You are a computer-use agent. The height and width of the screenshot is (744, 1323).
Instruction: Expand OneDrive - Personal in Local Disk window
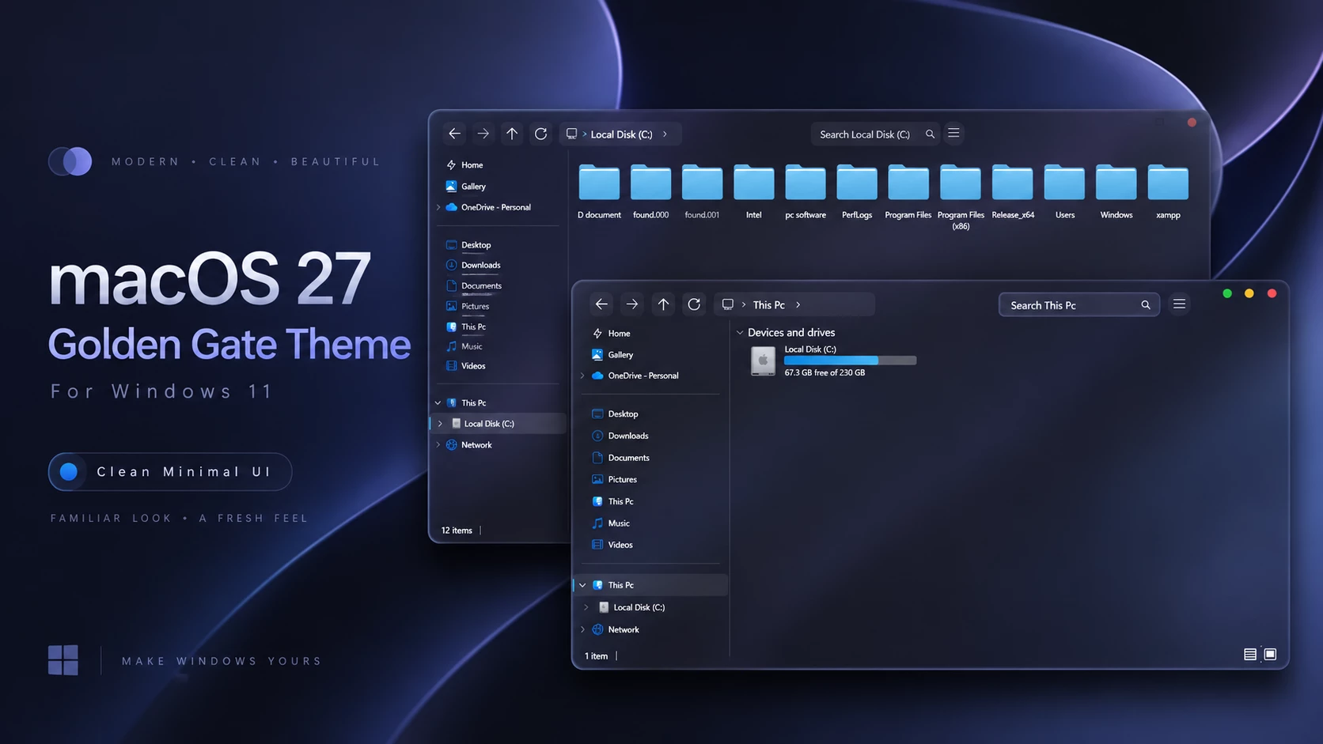pos(438,207)
